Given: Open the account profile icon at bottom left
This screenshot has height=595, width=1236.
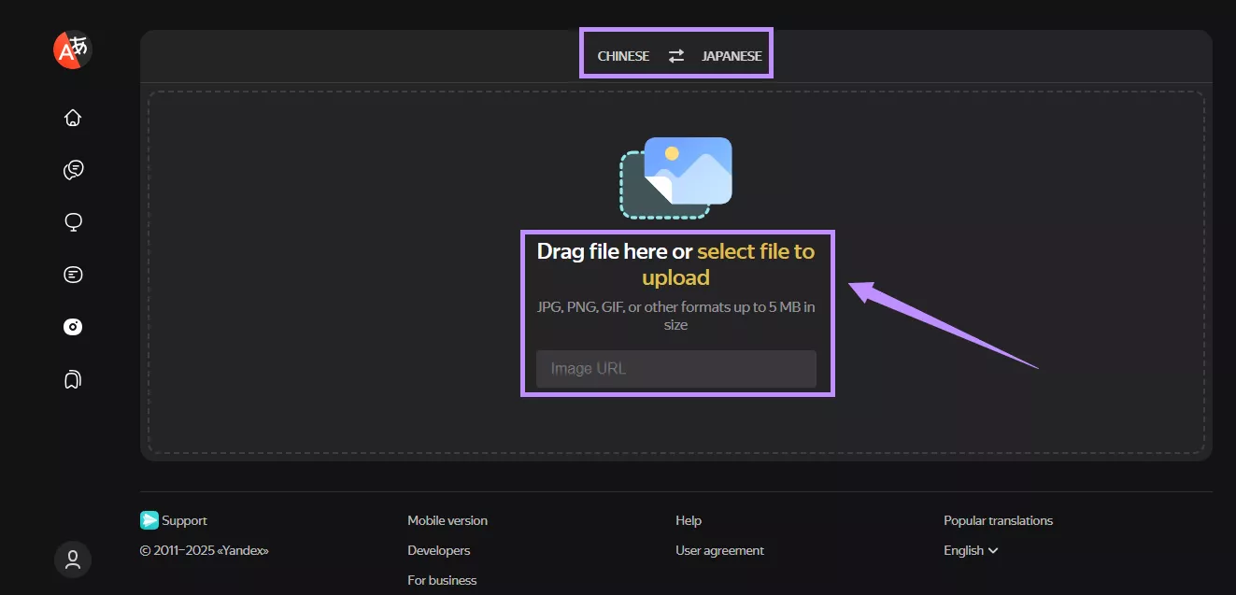Looking at the screenshot, I should (72, 559).
